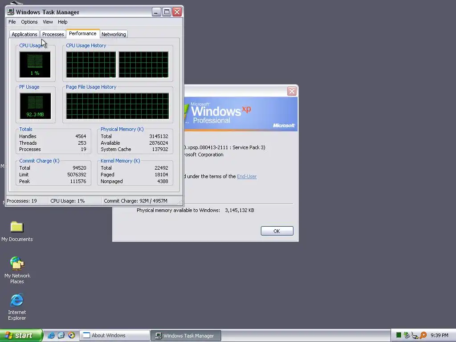Close the About Windows dialog

click(292, 91)
